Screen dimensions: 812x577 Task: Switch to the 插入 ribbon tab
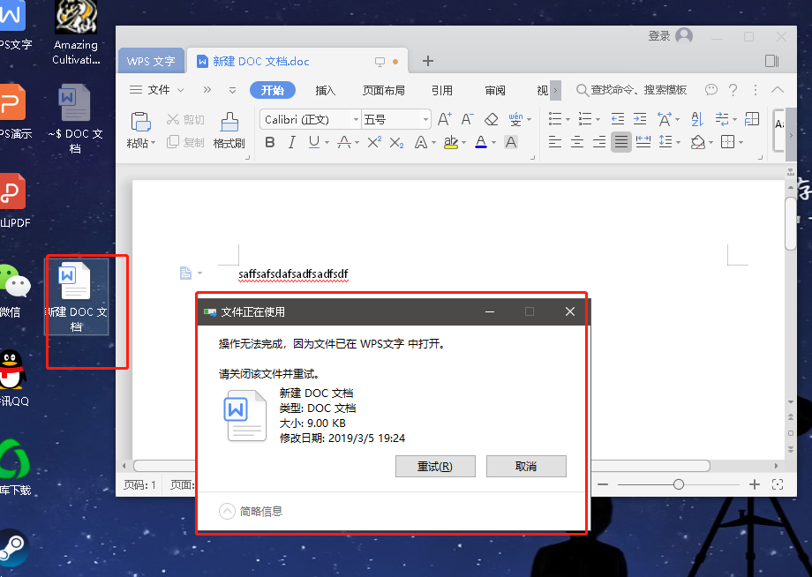326,90
